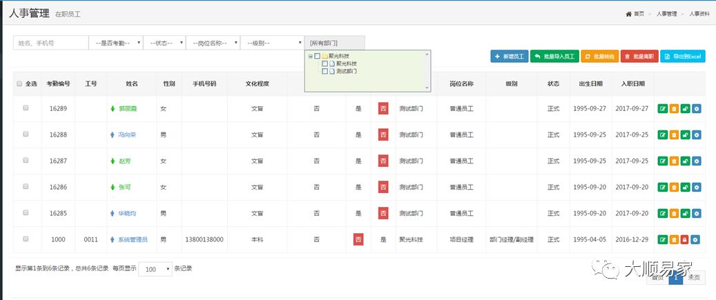The width and height of the screenshot is (716, 300).
Task: Click the green edit icon for 华晓均
Action: (x=663, y=214)
